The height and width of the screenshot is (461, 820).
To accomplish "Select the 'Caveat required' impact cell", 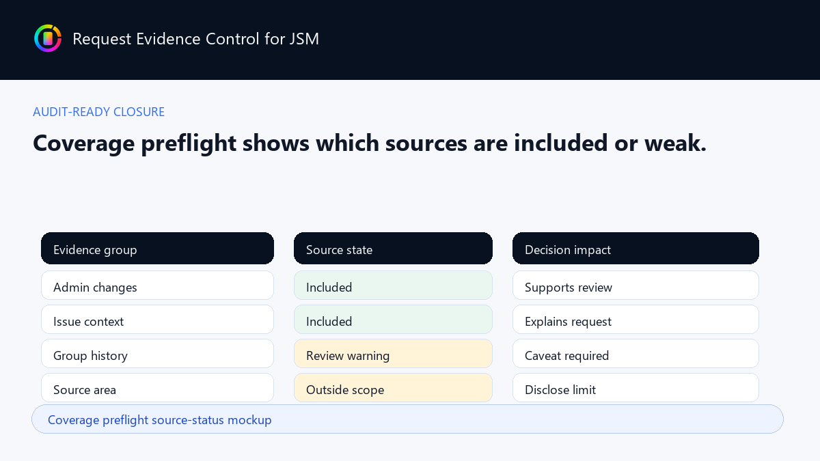I will [635, 354].
